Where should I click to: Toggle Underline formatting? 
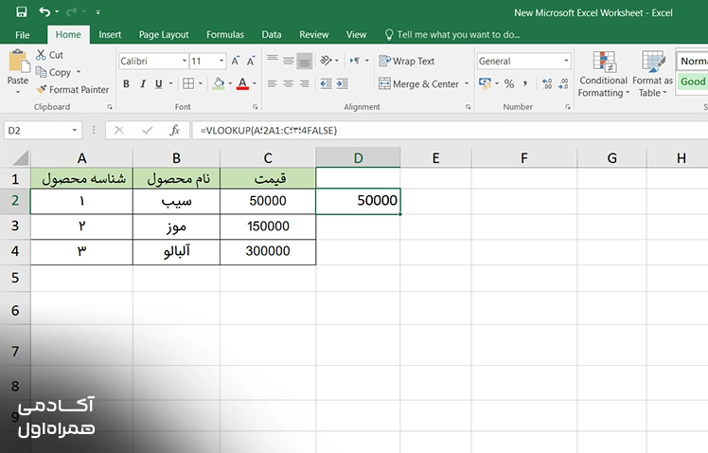(x=158, y=84)
